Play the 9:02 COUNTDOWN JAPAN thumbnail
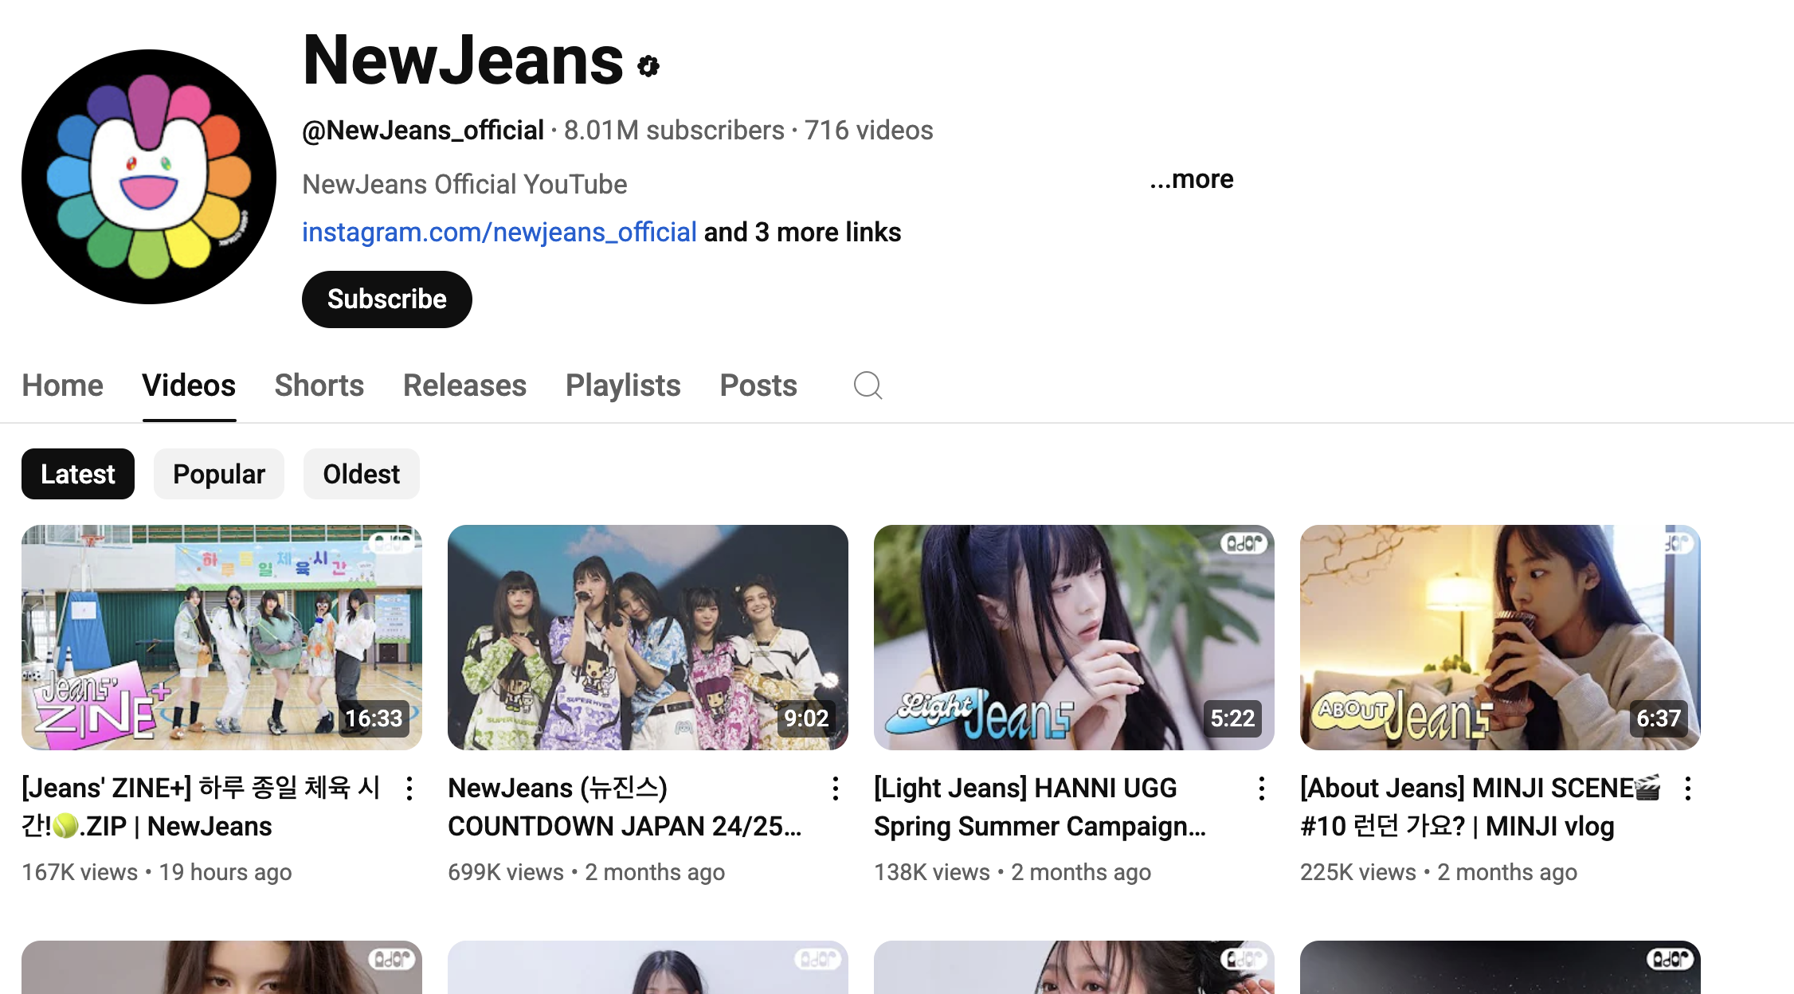Viewport: 1794px width, 994px height. (x=648, y=637)
